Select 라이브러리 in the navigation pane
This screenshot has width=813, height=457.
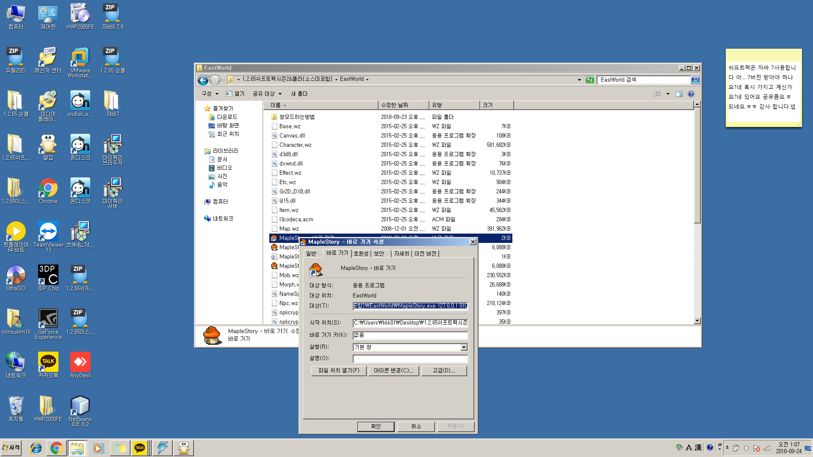click(222, 151)
